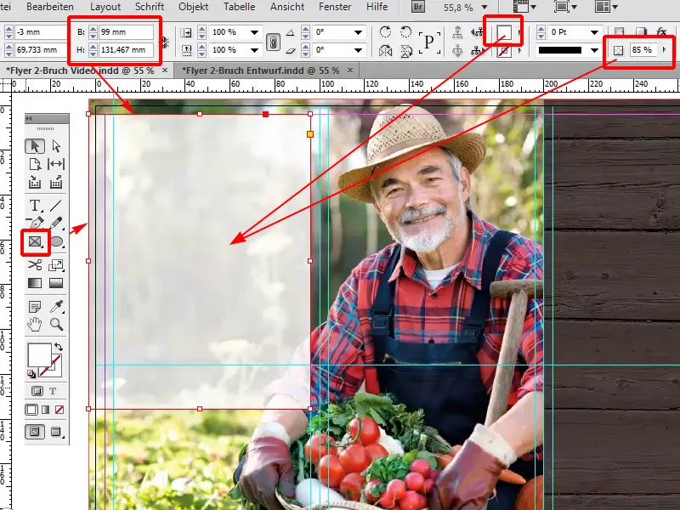Open the Tabelle menu
Image resolution: width=680 pixels, height=510 pixels.
click(240, 7)
